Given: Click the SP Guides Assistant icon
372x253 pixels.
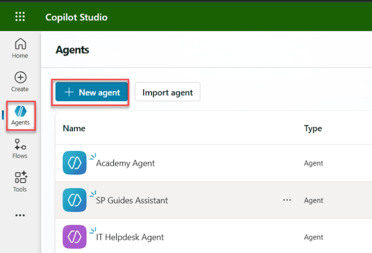Looking at the screenshot, I should click(x=75, y=200).
